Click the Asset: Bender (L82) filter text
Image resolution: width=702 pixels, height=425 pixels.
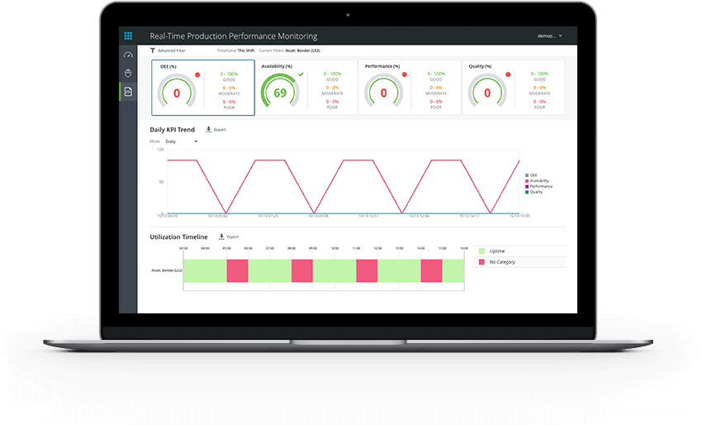click(x=302, y=50)
